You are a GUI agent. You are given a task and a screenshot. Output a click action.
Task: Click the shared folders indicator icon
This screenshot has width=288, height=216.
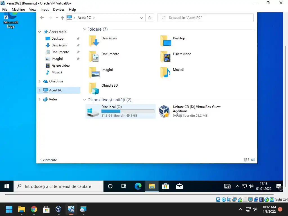tap(245, 200)
